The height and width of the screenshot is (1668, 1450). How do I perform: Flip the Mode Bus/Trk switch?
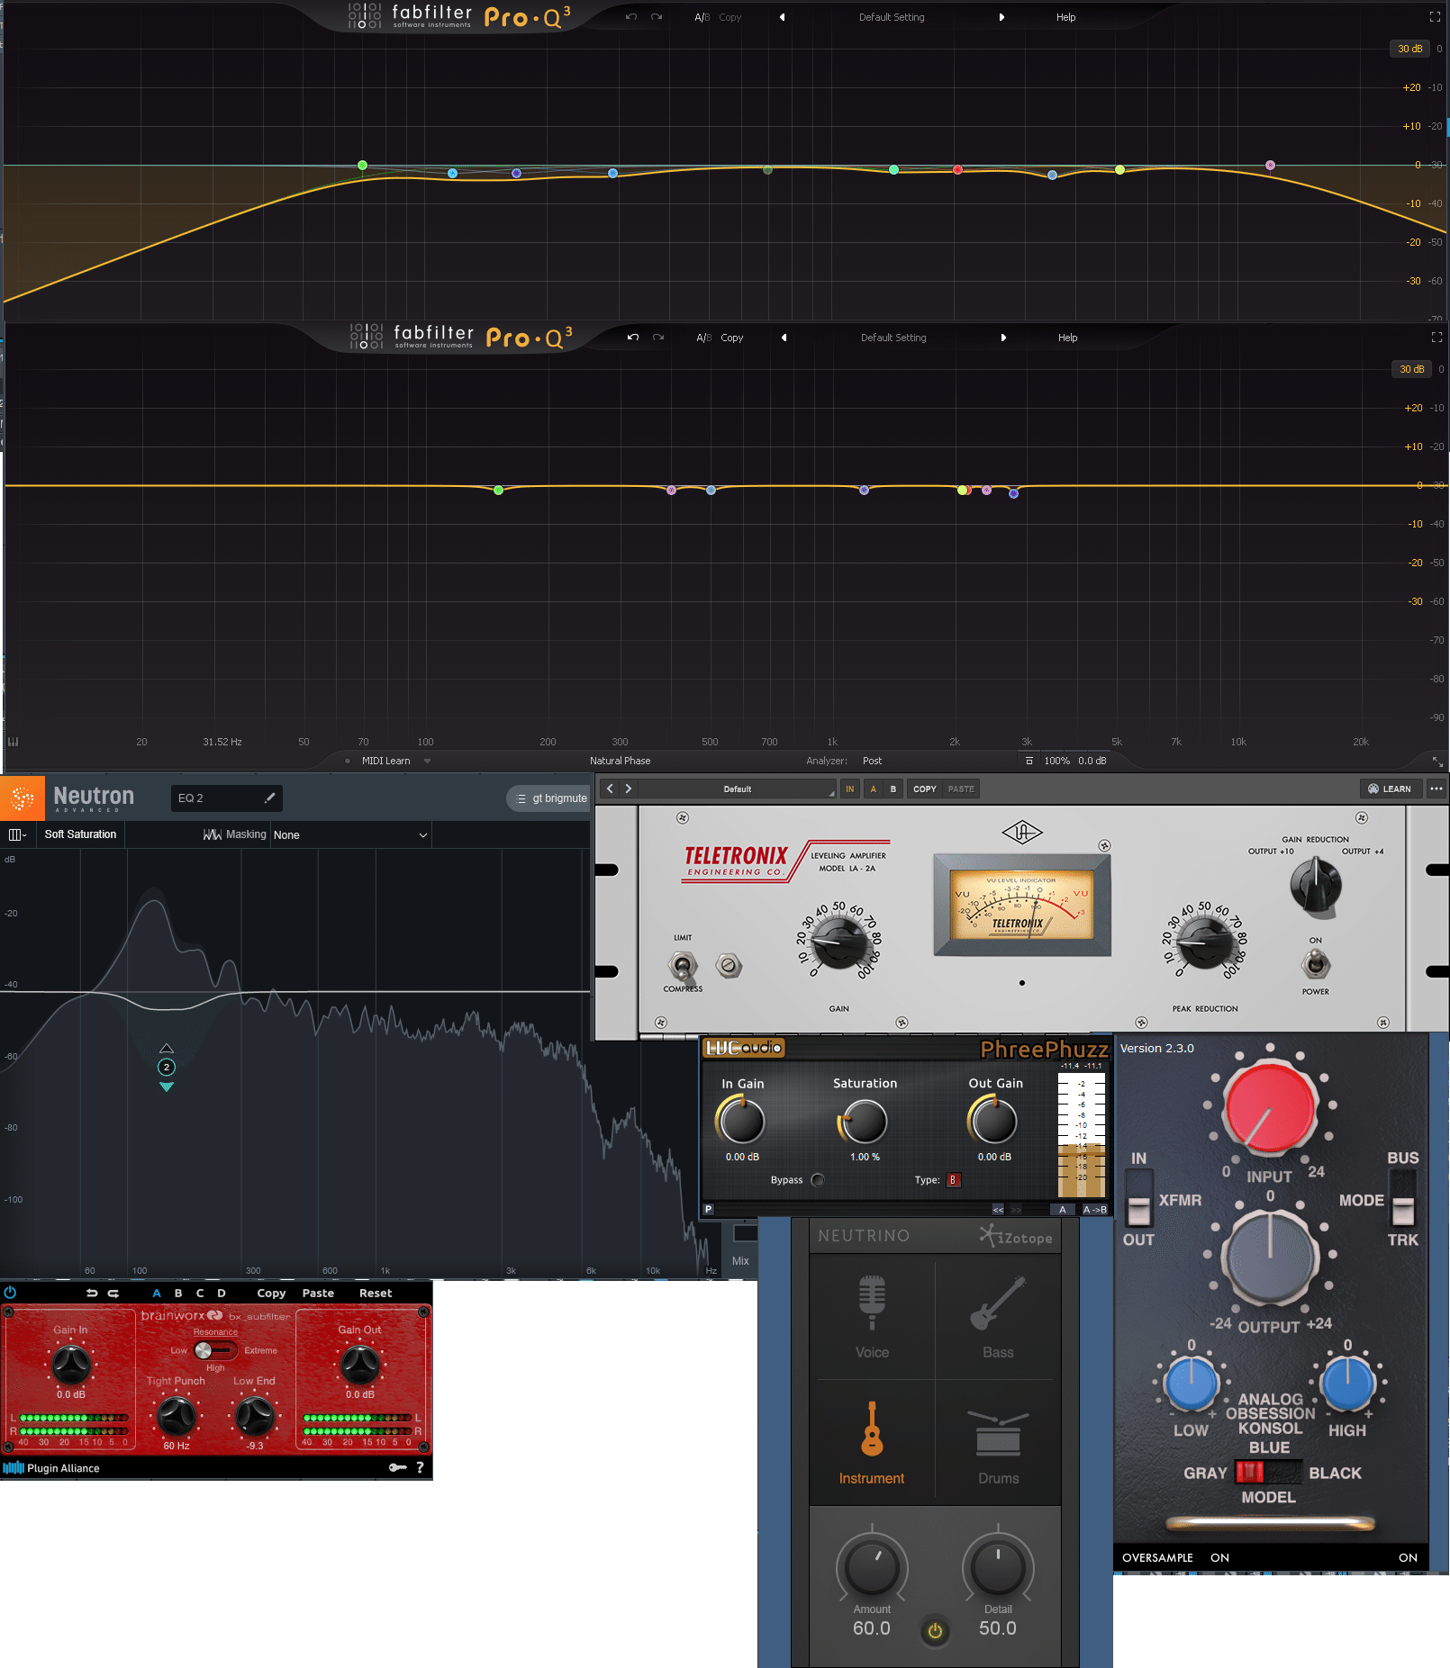pos(1402,1200)
